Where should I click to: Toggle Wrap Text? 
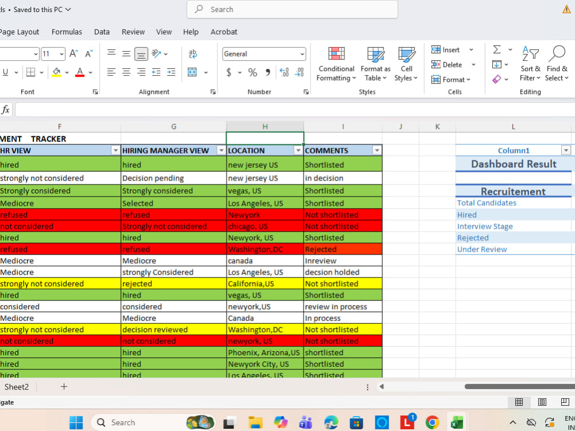click(193, 54)
